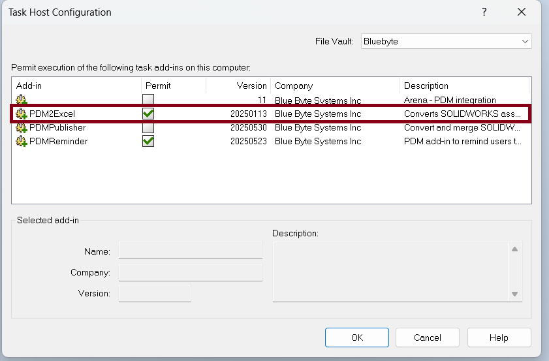
Task: Click version 20250113
Action: [249, 114]
